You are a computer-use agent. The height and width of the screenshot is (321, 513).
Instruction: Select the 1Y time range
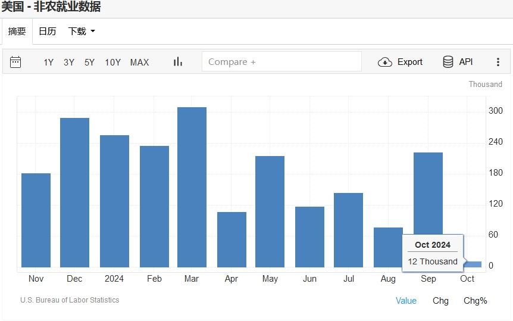[x=48, y=63]
